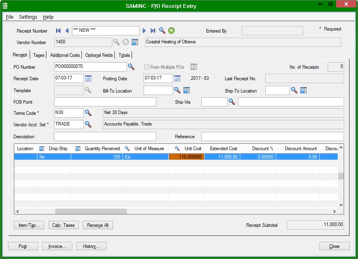
Task: Click in the Description input field
Action: click(x=105, y=137)
